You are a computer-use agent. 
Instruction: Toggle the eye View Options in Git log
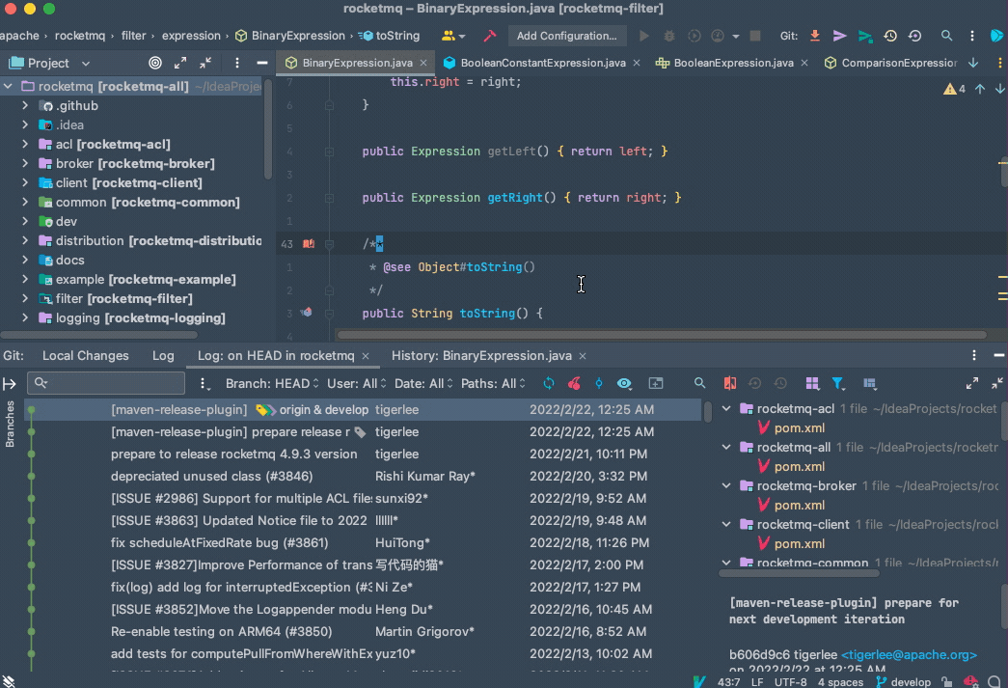pyautogui.click(x=624, y=383)
